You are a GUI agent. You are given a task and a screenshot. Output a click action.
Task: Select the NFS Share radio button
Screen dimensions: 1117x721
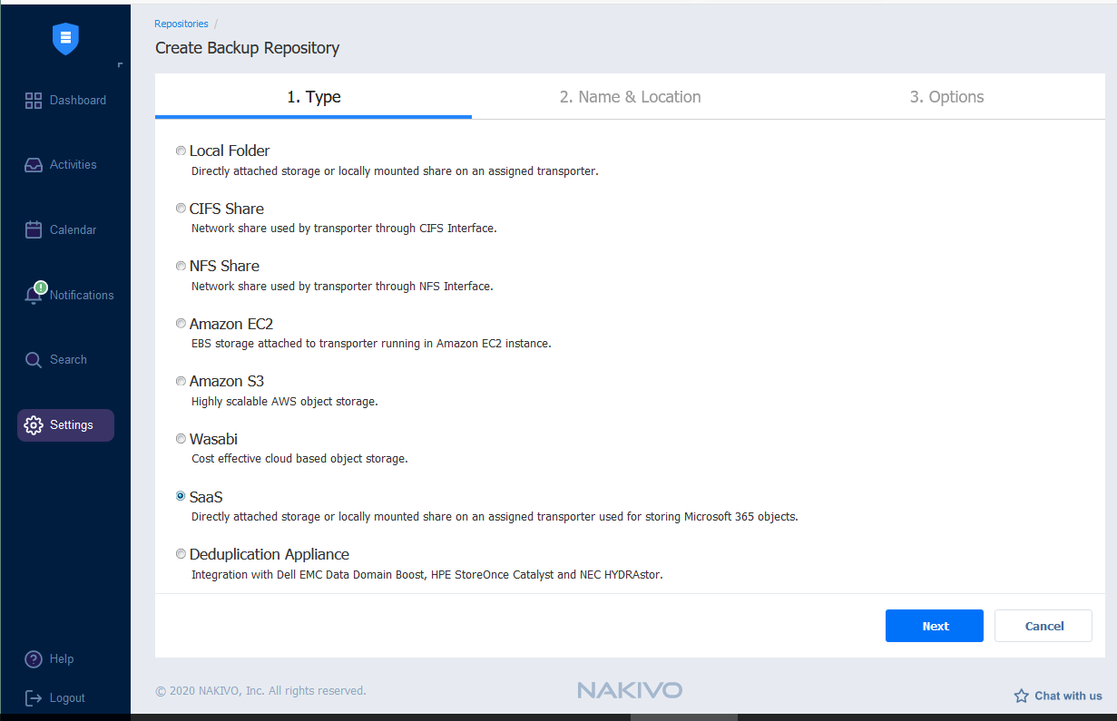[x=181, y=266]
